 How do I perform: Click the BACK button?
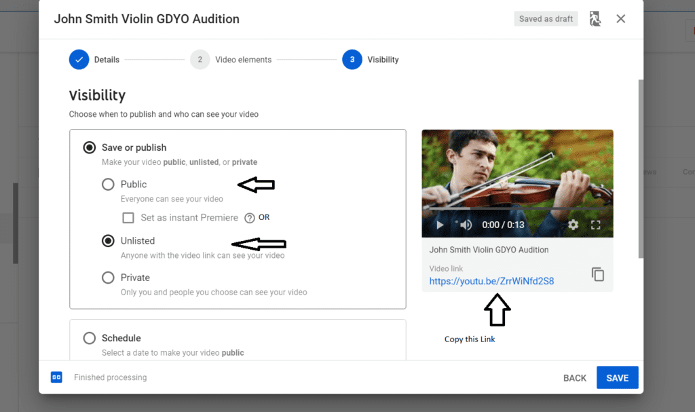pyautogui.click(x=574, y=378)
